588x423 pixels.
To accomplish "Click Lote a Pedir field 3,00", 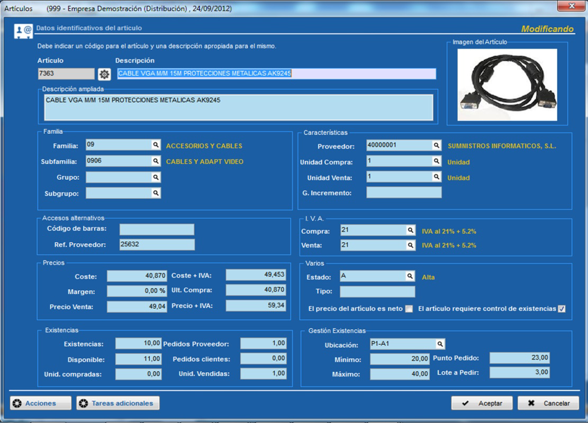I will [519, 372].
